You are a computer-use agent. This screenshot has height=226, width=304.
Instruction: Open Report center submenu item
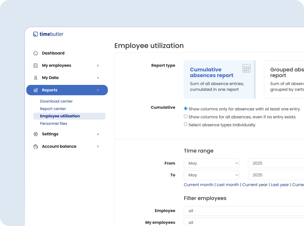(53, 109)
